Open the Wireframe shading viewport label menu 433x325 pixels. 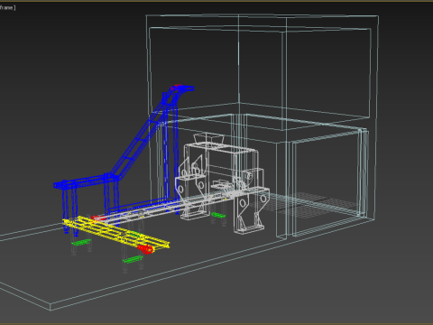click(6, 7)
